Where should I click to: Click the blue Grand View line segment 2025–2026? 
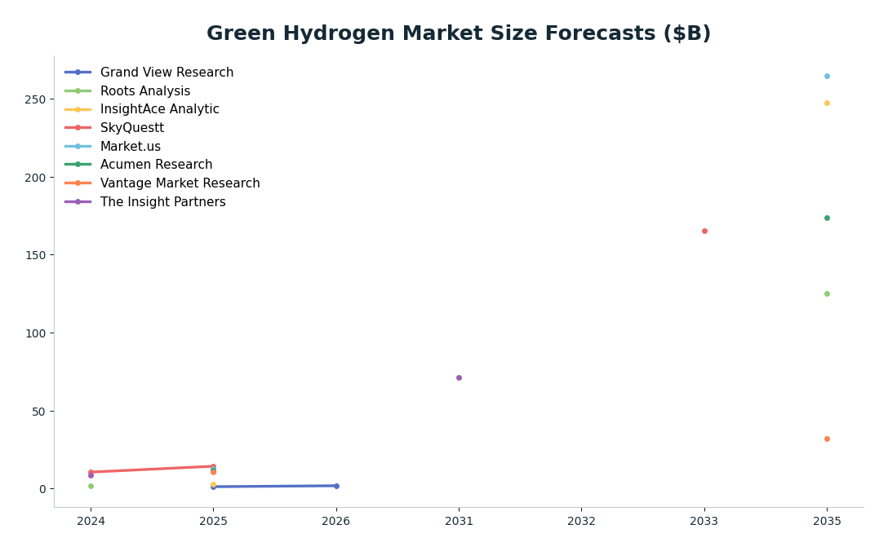(x=275, y=486)
